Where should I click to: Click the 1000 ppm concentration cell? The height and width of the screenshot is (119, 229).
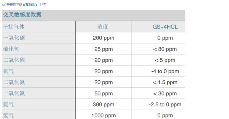tap(104, 116)
